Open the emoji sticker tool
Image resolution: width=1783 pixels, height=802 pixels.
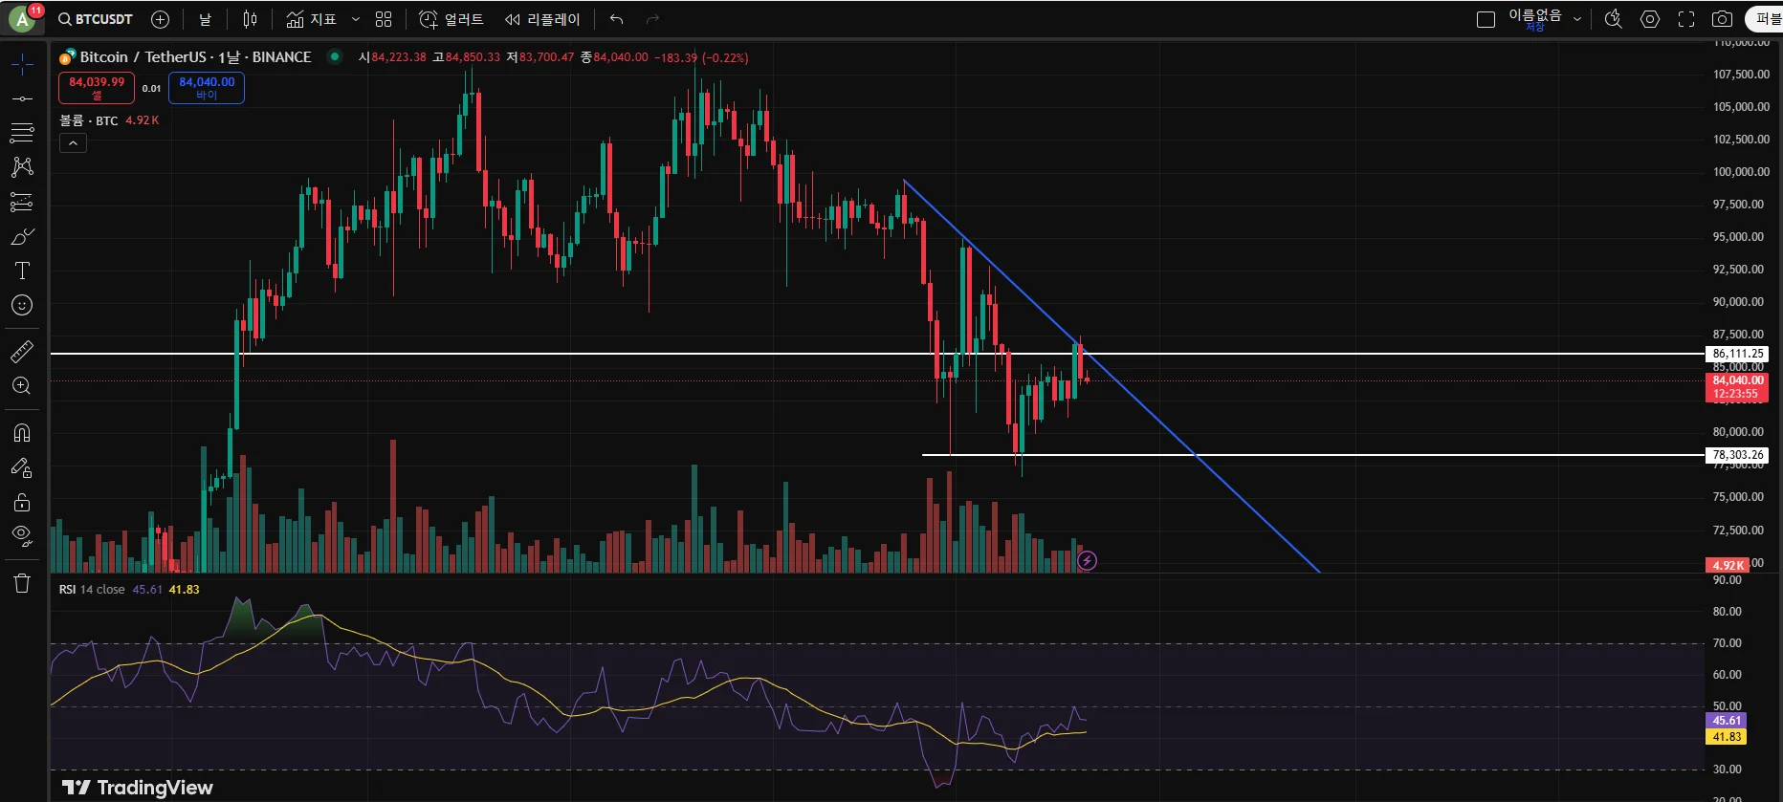coord(22,305)
